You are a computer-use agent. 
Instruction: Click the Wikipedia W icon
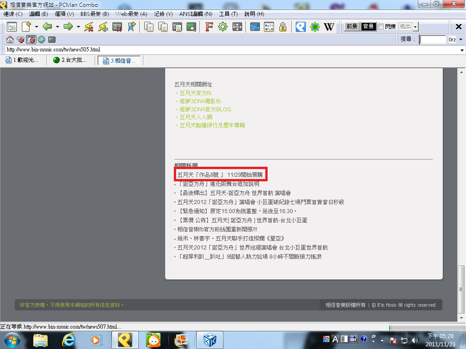pyautogui.click(x=329, y=27)
